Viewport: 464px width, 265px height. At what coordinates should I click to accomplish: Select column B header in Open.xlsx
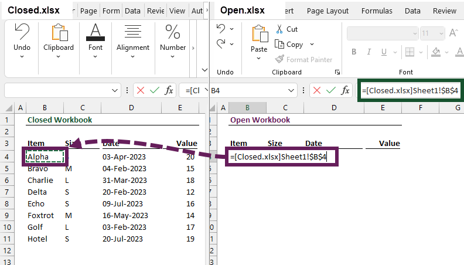point(247,108)
